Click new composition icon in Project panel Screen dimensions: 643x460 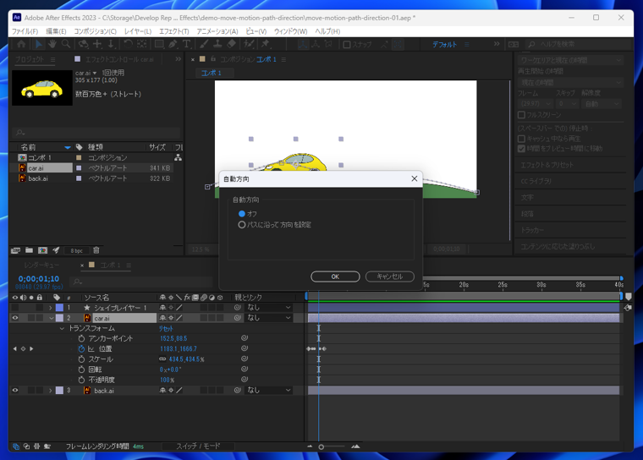pyautogui.click(x=42, y=250)
